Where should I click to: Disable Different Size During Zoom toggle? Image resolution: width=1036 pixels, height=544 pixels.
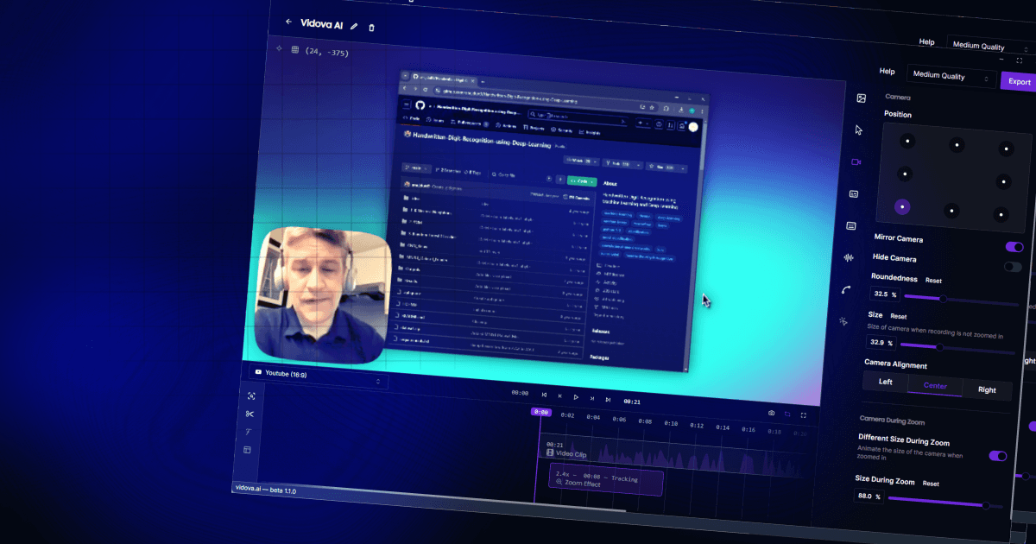[x=997, y=456]
